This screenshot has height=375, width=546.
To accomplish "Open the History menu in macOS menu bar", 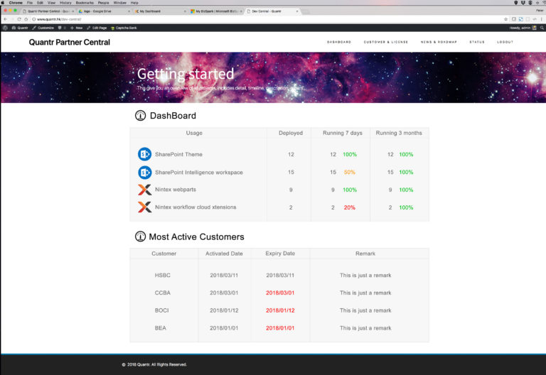I will 65,2.
